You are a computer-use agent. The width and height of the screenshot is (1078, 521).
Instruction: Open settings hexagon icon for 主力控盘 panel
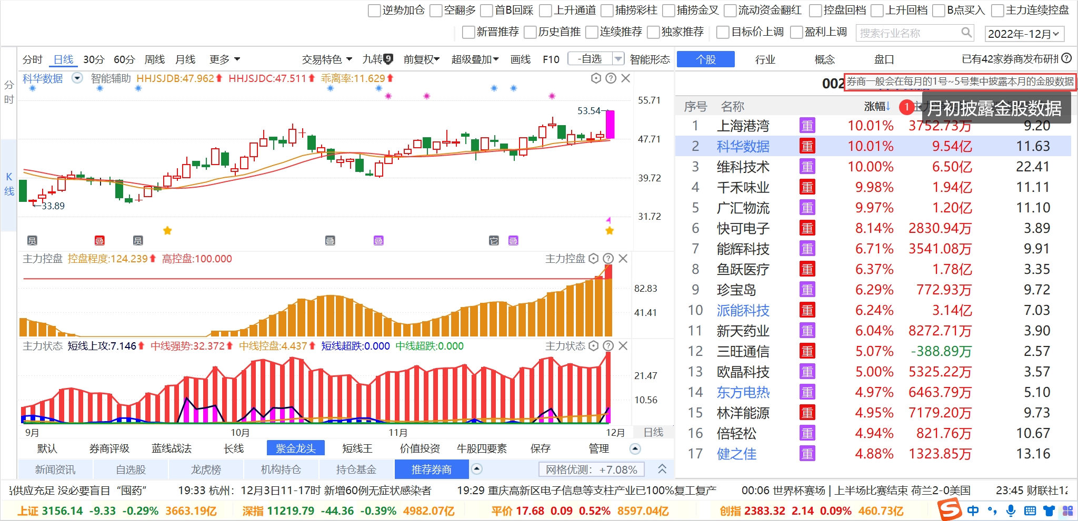click(593, 259)
